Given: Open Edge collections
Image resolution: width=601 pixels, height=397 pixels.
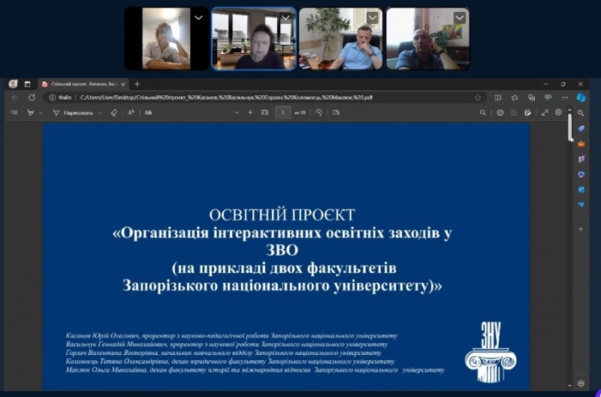Looking at the screenshot, I should (532, 98).
